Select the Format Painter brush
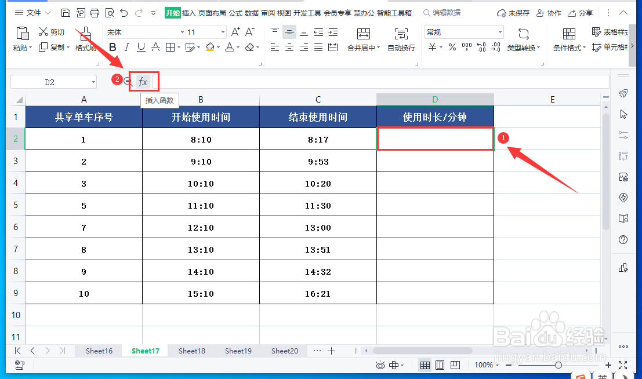The width and height of the screenshot is (642, 379). pyautogui.click(x=86, y=34)
